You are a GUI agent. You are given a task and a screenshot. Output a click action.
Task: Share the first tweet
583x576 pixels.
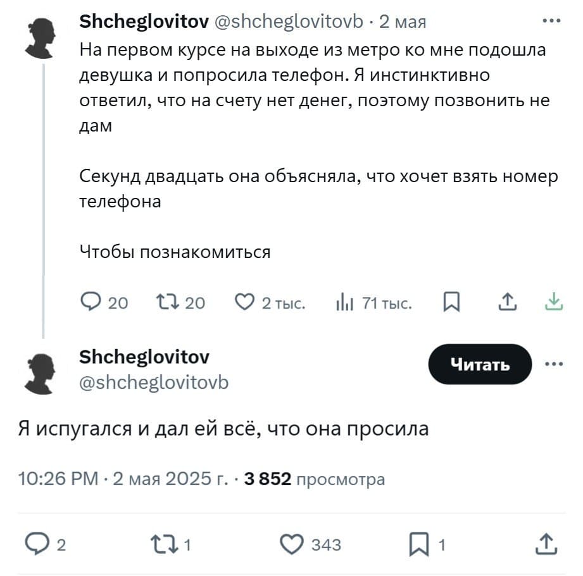click(x=507, y=302)
